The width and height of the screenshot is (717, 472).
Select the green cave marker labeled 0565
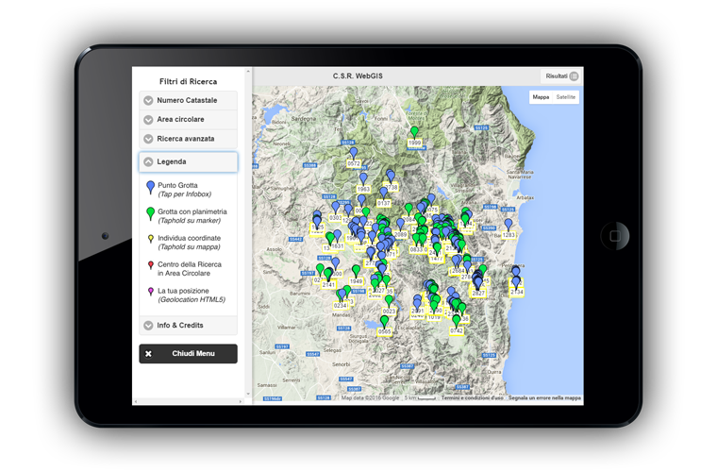point(385,321)
